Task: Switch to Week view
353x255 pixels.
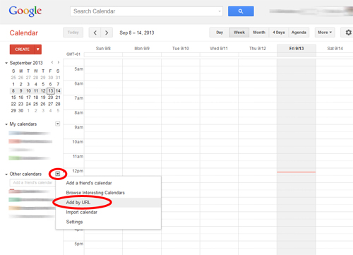Action: click(x=239, y=32)
